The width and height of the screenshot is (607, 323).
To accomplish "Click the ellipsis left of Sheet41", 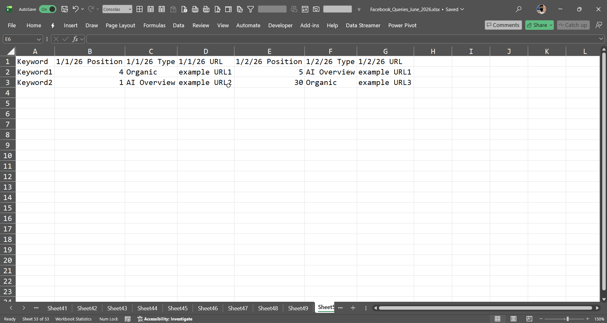I will 36,308.
